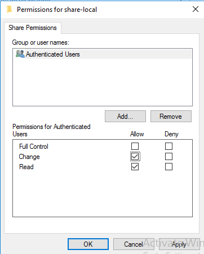Screen dimensions: 204x254
Task: Uncheck Allow for Read permission
Action: coord(135,167)
